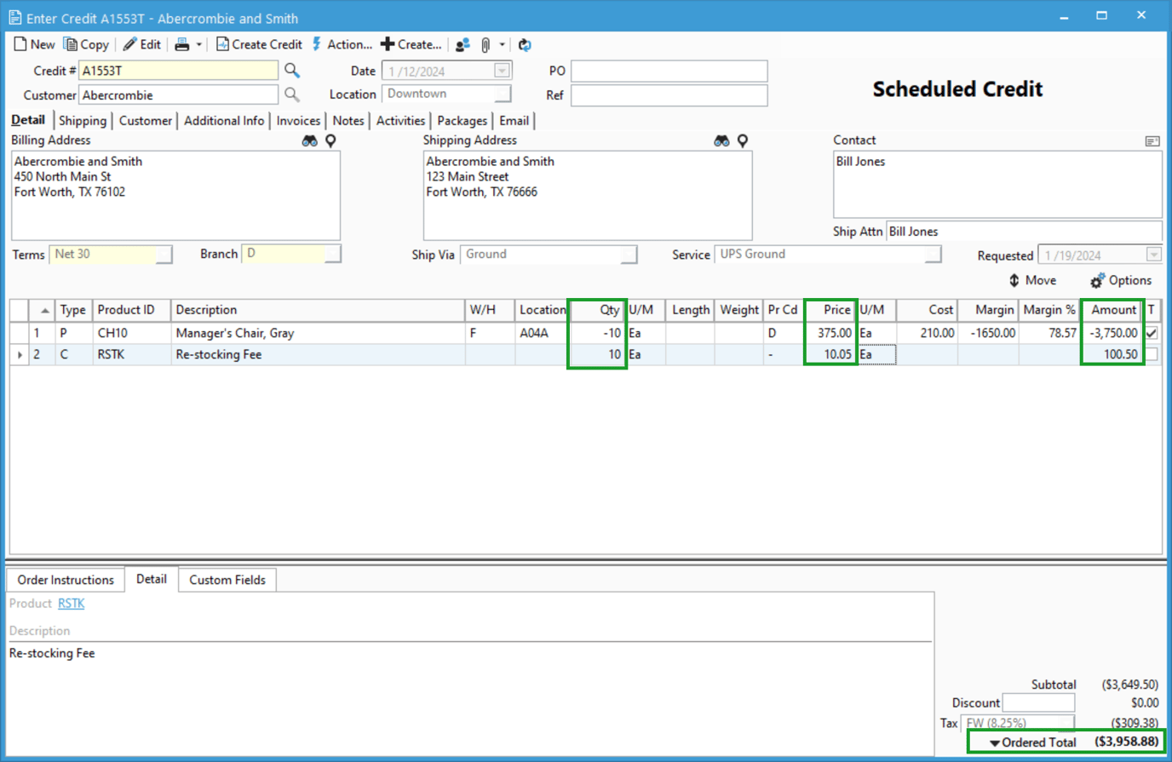
Task: Open the print options dropdown arrow
Action: click(199, 44)
